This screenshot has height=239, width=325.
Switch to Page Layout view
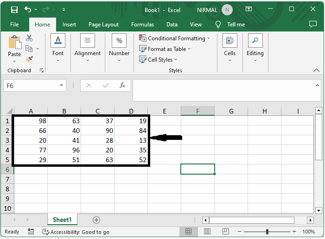coord(207,231)
